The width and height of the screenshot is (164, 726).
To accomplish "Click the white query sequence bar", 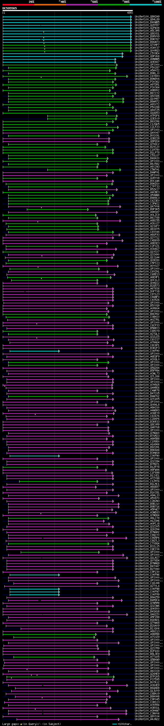I will 68,10.
